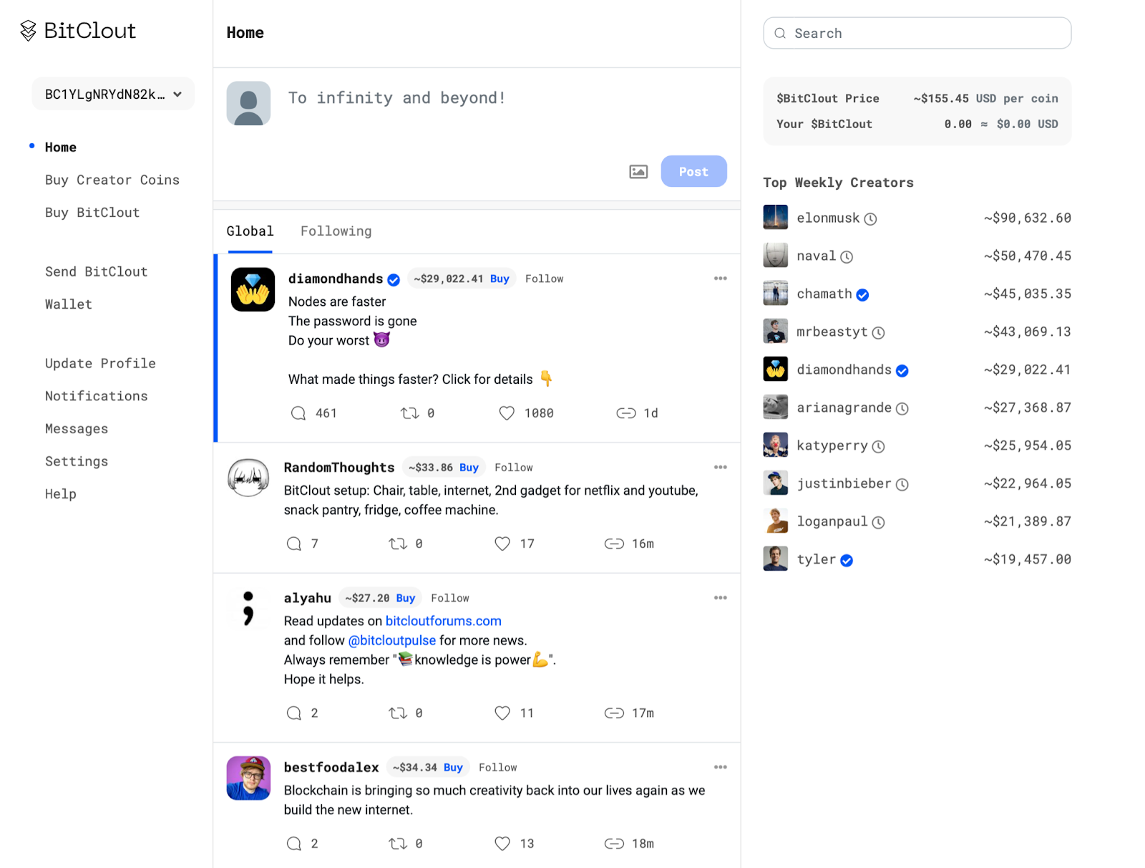1145x868 pixels.
Task: Open the diamondhands post avatar
Action: pyautogui.click(x=253, y=289)
